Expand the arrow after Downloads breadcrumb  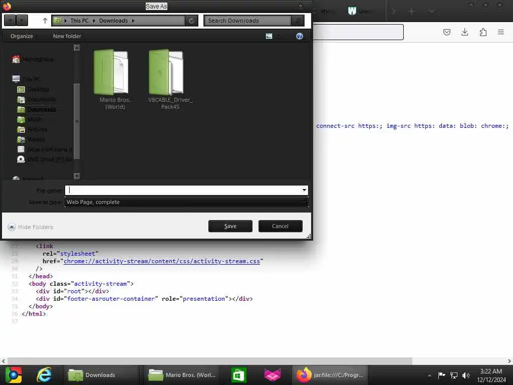coord(133,21)
